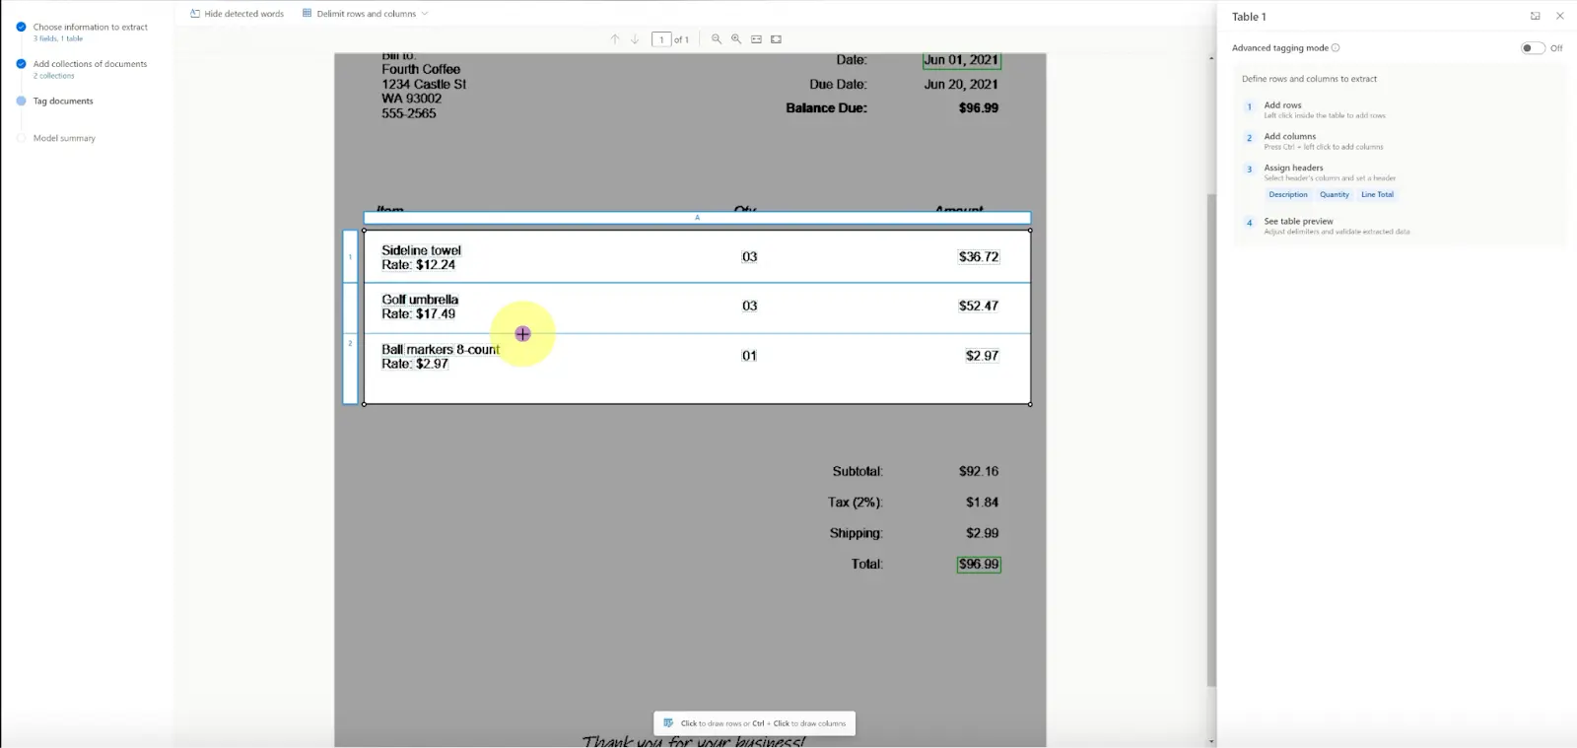This screenshot has height=748, width=1577.
Task: Click Hide detected words
Action: tap(237, 14)
